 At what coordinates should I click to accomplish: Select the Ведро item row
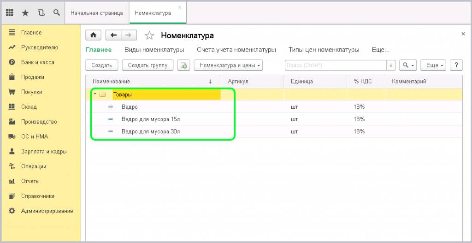tap(274, 107)
